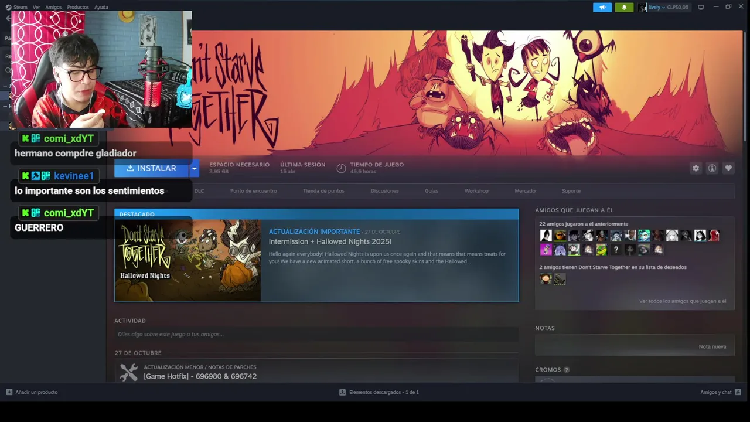Click the teal-haired friend avatar

tap(644, 236)
